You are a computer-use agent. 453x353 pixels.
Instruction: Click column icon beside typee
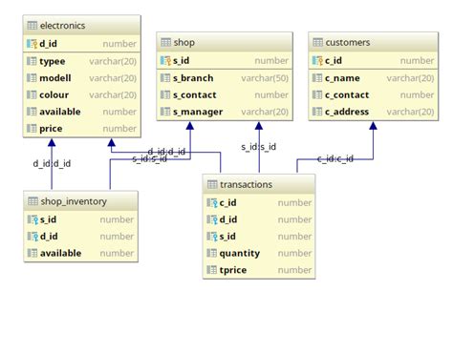32,61
